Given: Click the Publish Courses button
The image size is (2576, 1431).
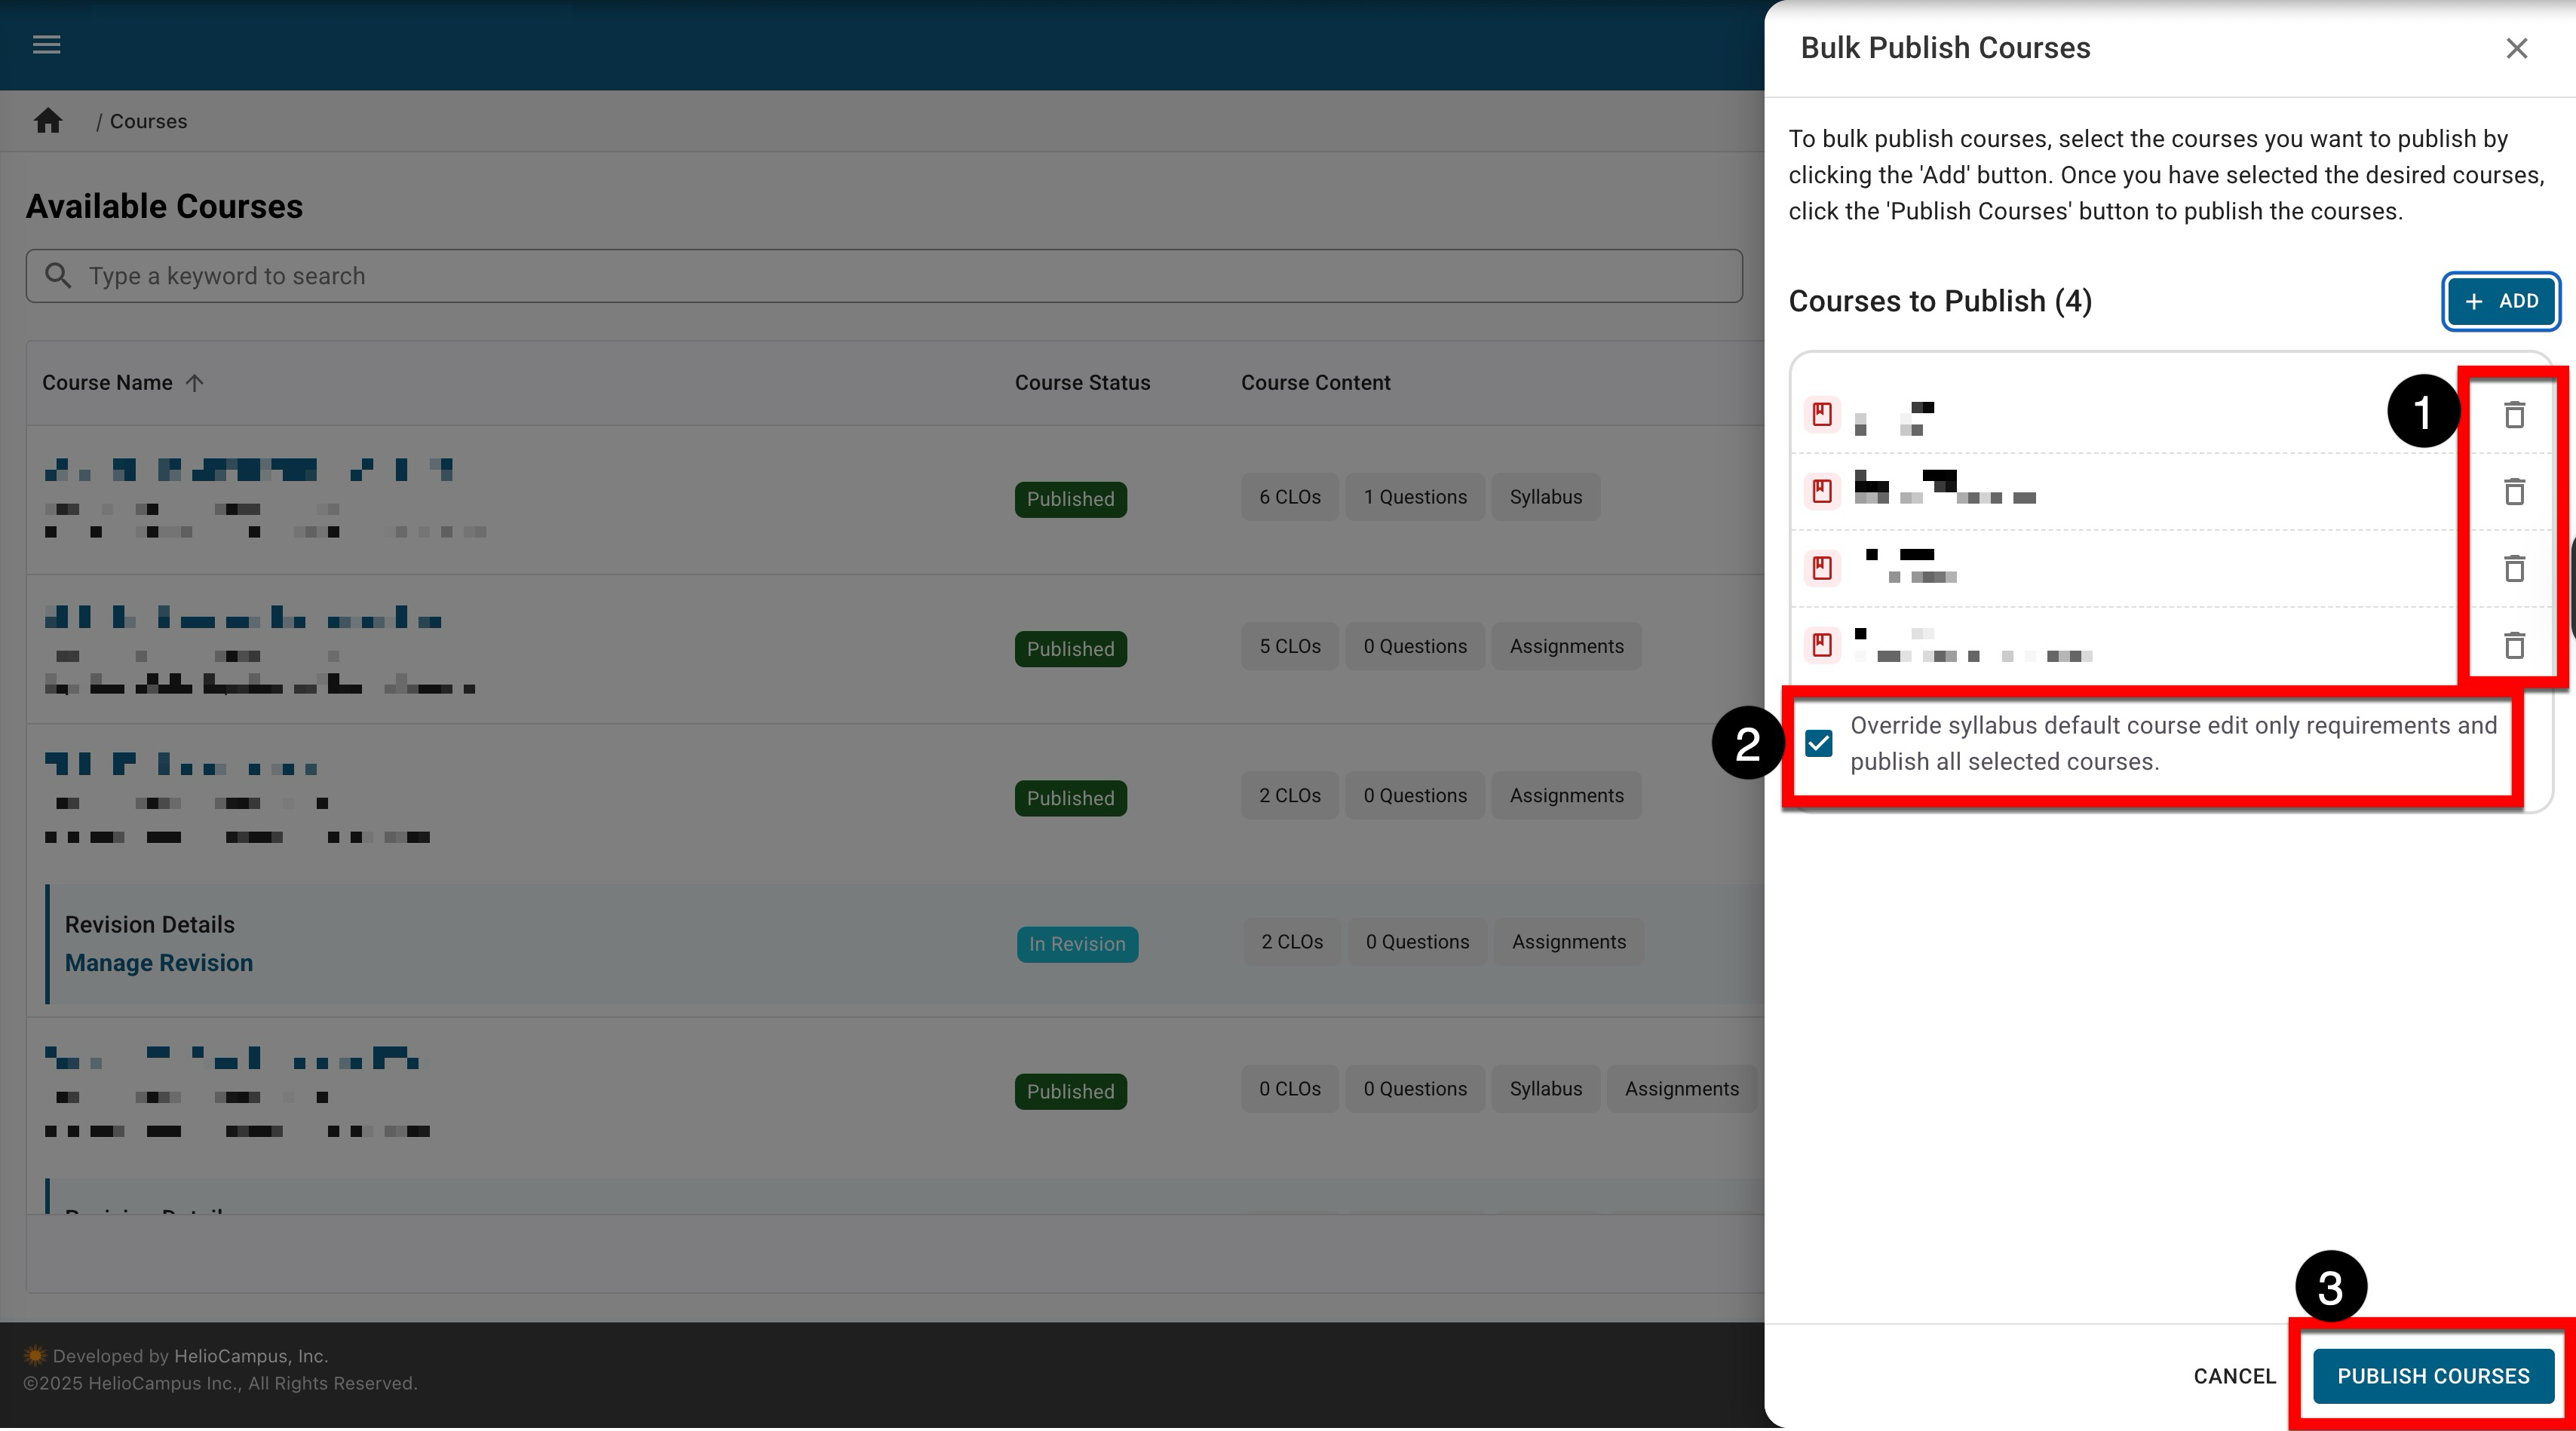Looking at the screenshot, I should tap(2432, 1376).
